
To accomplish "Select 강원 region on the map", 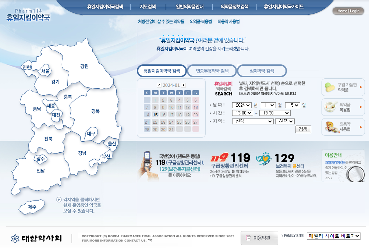I will click(85, 66).
